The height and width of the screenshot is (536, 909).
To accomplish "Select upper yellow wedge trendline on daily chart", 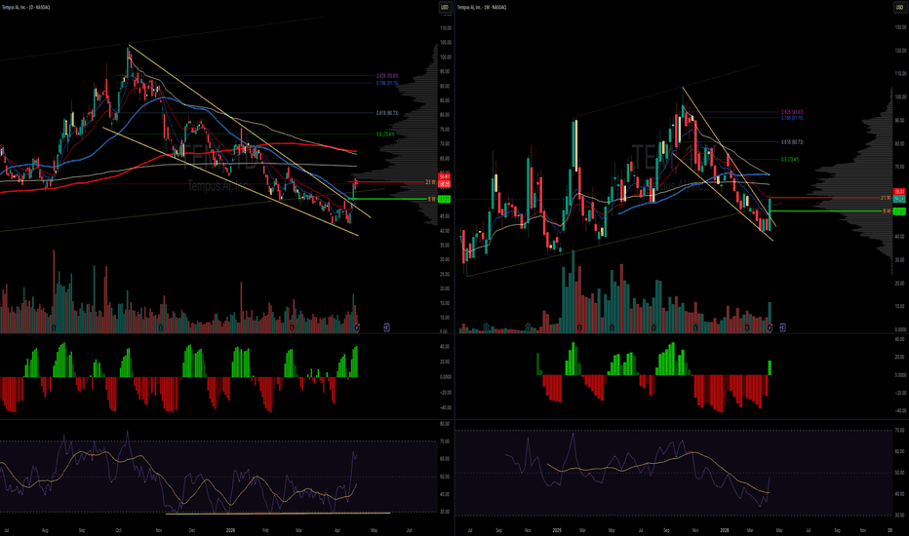I will (250, 131).
